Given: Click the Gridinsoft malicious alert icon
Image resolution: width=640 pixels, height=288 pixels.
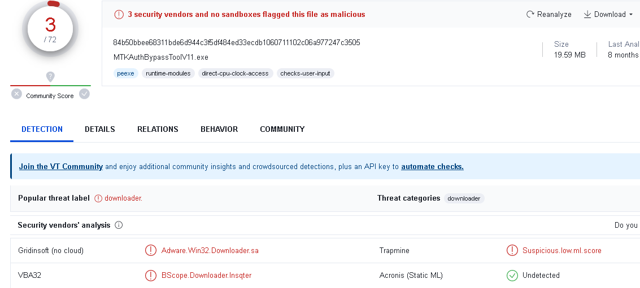Looking at the screenshot, I should (x=150, y=250).
